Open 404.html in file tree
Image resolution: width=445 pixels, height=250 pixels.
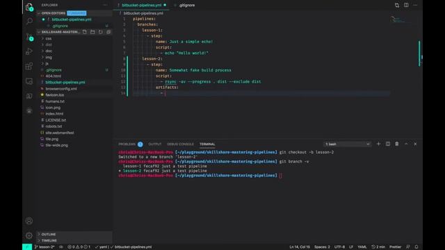pyautogui.click(x=54, y=76)
